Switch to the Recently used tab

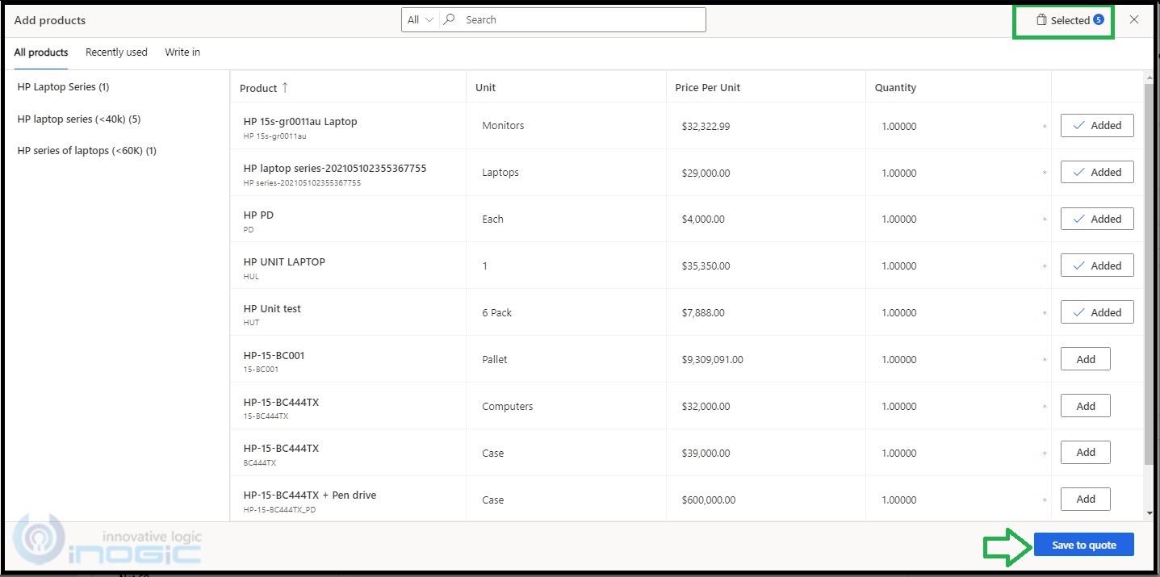pyautogui.click(x=116, y=52)
